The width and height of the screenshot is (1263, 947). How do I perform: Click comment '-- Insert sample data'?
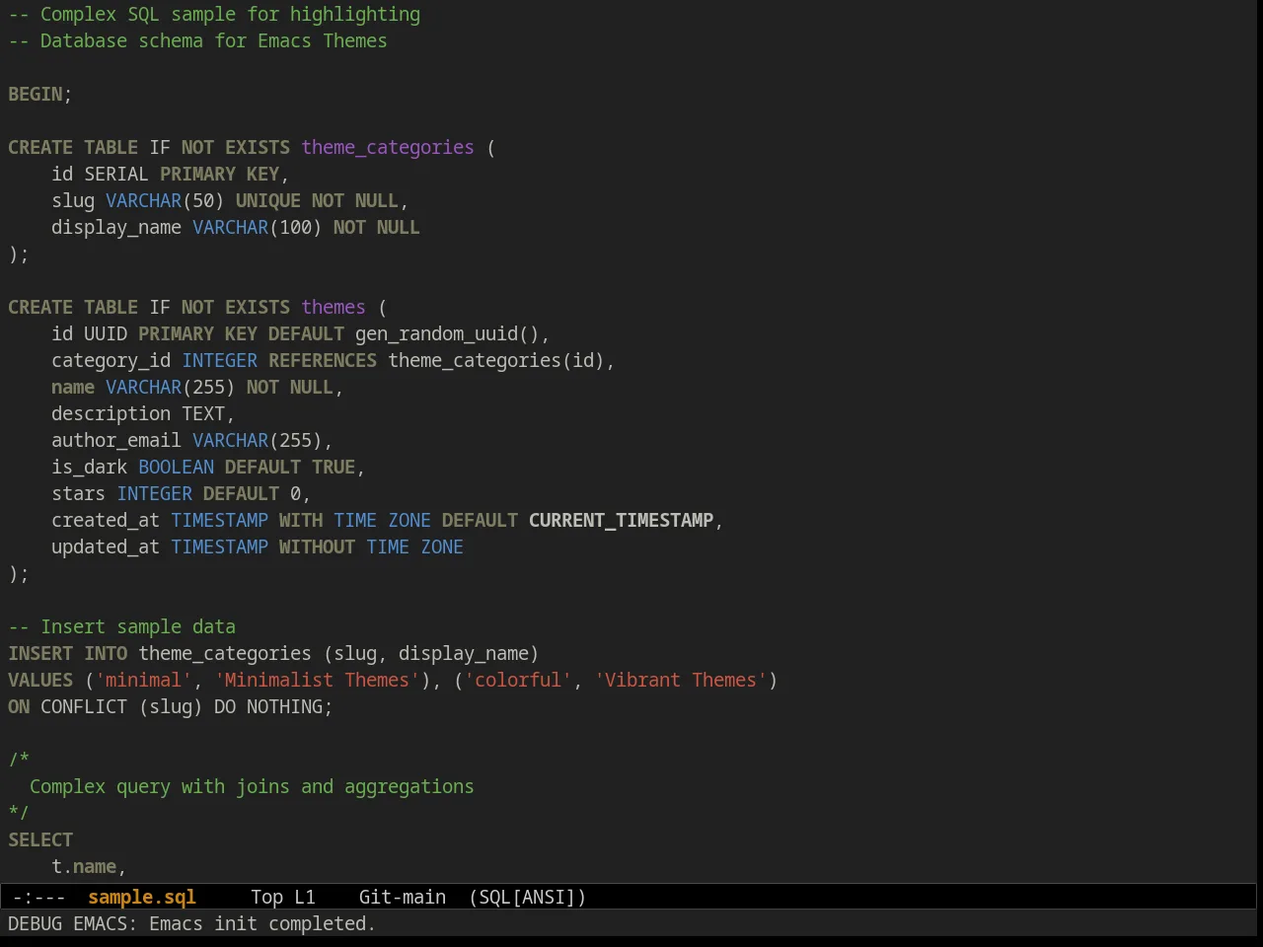pyautogui.click(x=122, y=626)
